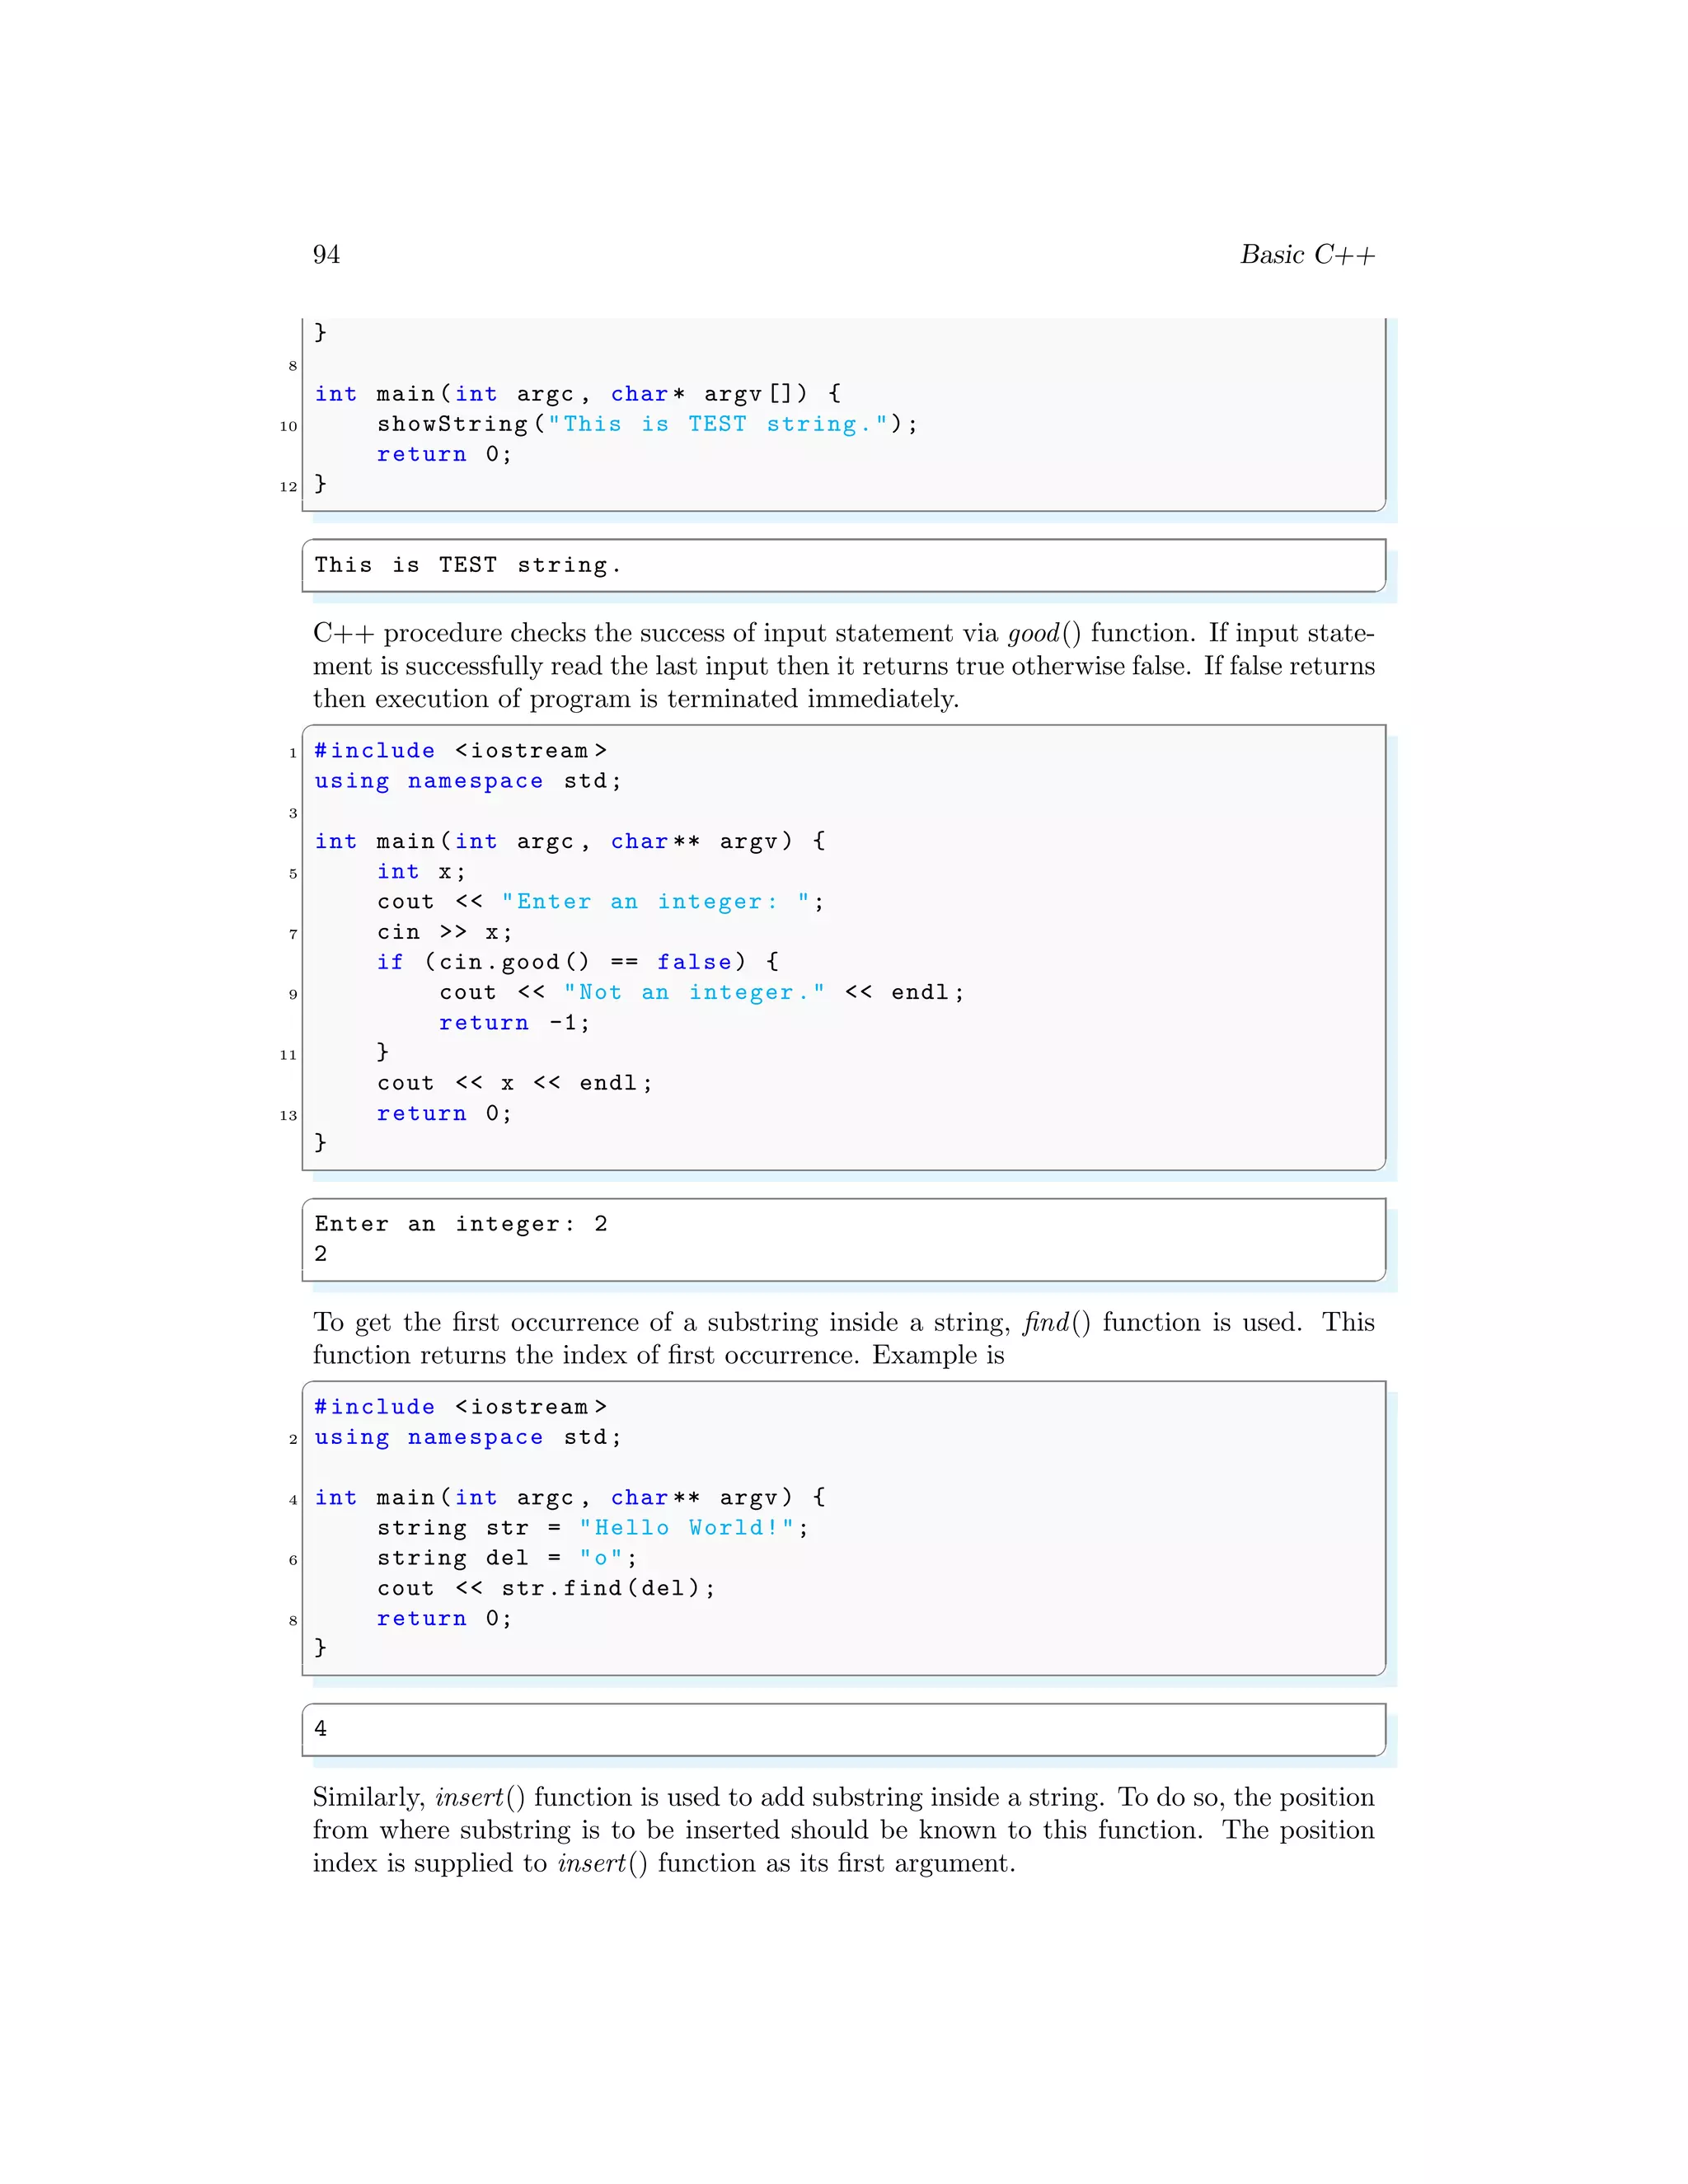1688x2184 pixels.
Task: Click the line cout << x << endl;
Action: coord(514,1084)
